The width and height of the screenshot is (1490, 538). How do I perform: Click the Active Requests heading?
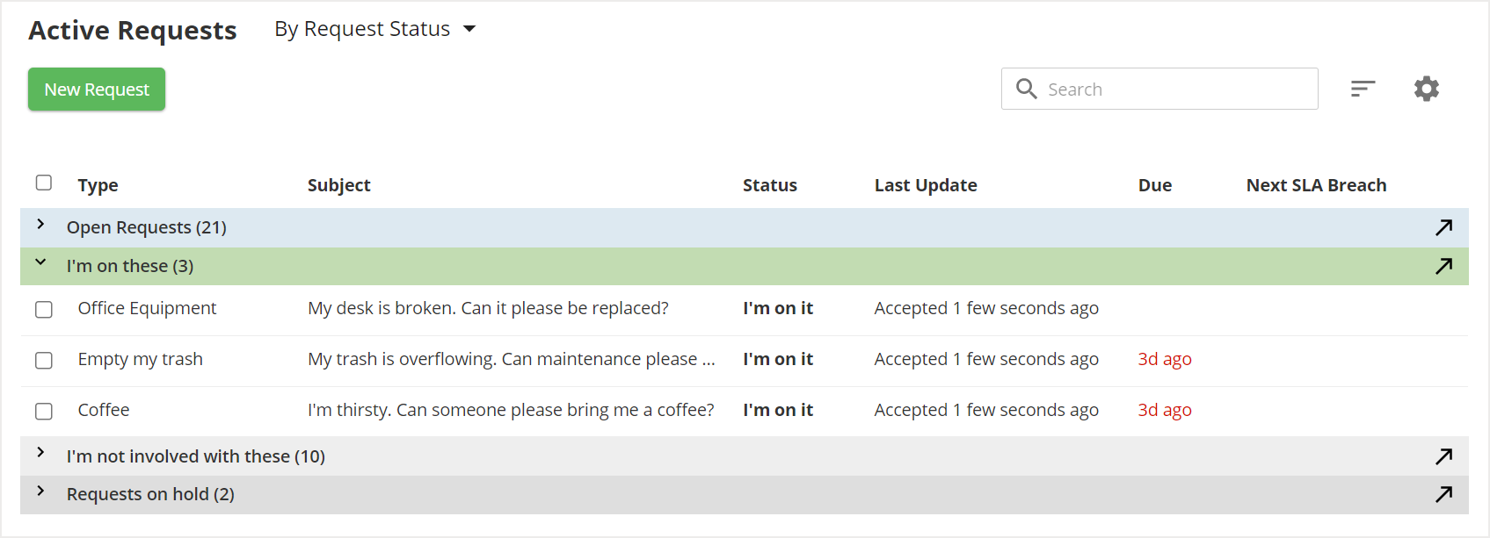point(133,31)
